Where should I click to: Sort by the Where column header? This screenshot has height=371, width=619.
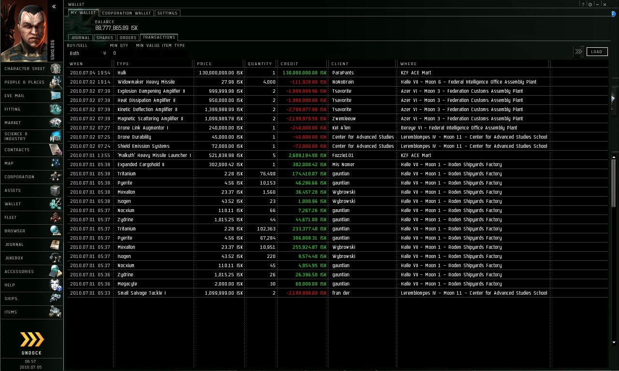pyautogui.click(x=473, y=64)
